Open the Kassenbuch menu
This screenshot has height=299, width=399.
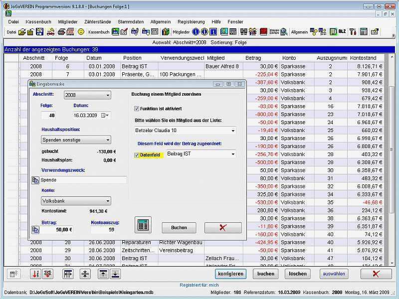point(38,22)
